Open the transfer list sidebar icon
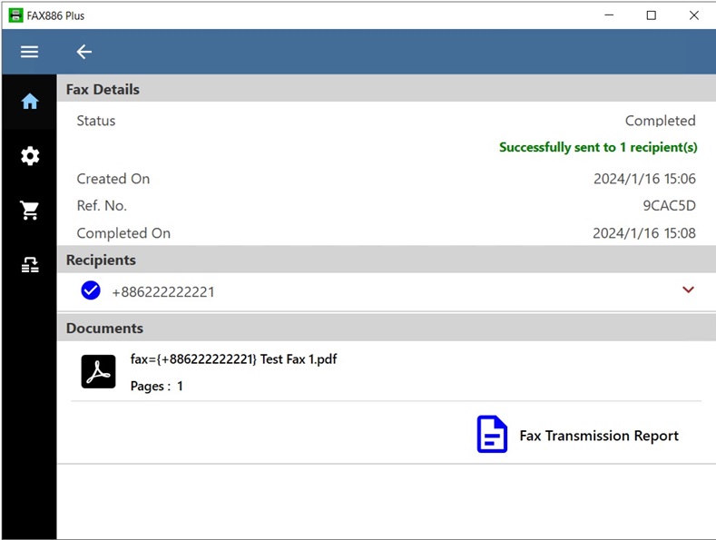716x540 pixels. (x=30, y=264)
